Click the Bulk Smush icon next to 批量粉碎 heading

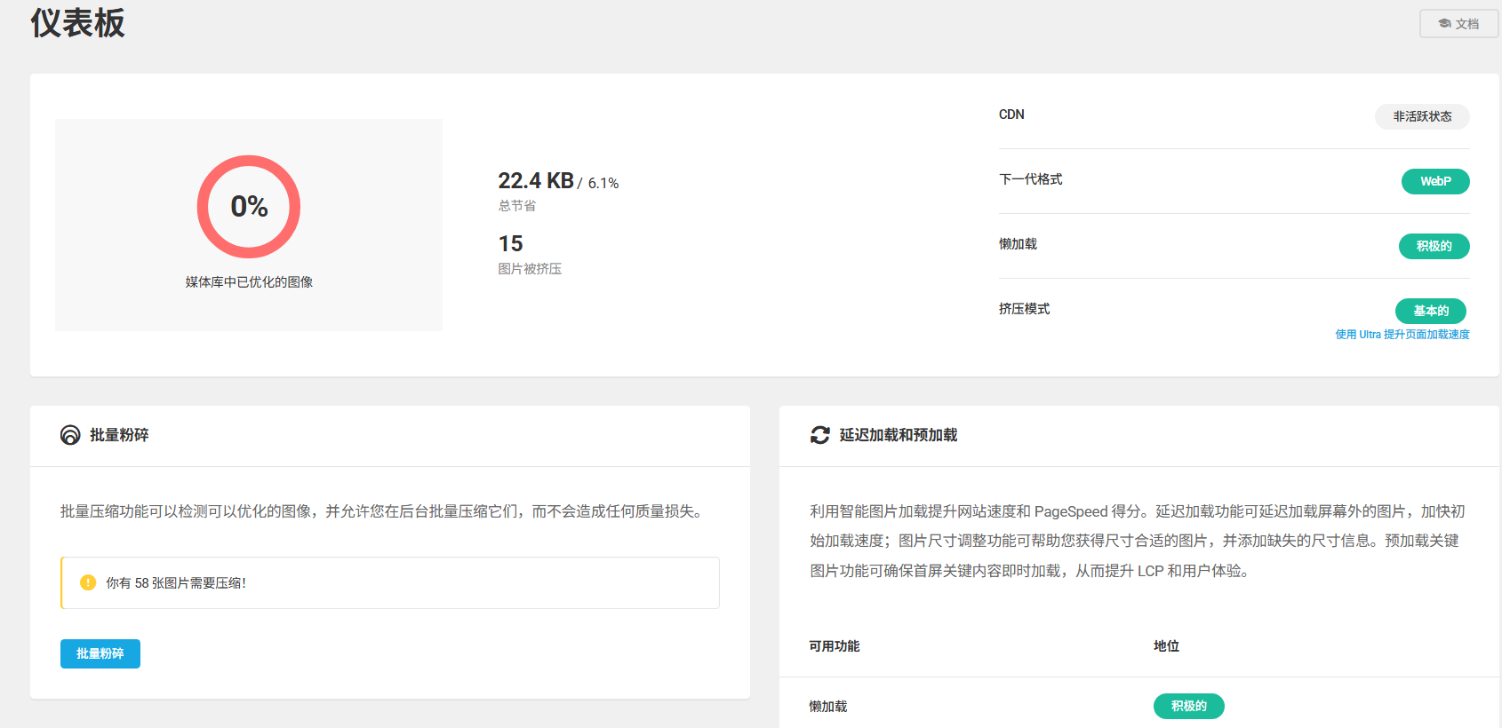point(70,435)
